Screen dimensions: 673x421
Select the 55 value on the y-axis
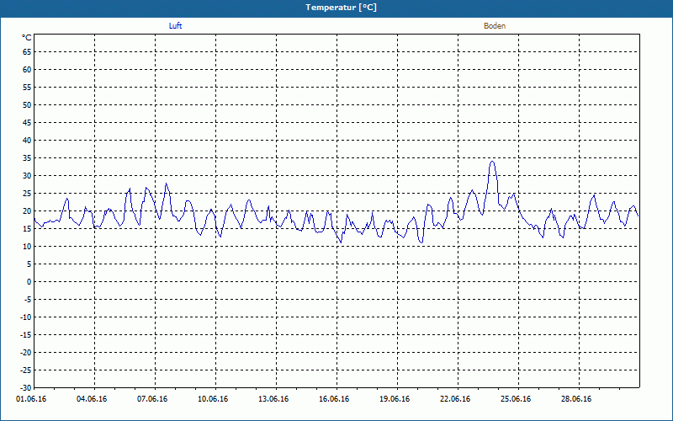[27, 88]
